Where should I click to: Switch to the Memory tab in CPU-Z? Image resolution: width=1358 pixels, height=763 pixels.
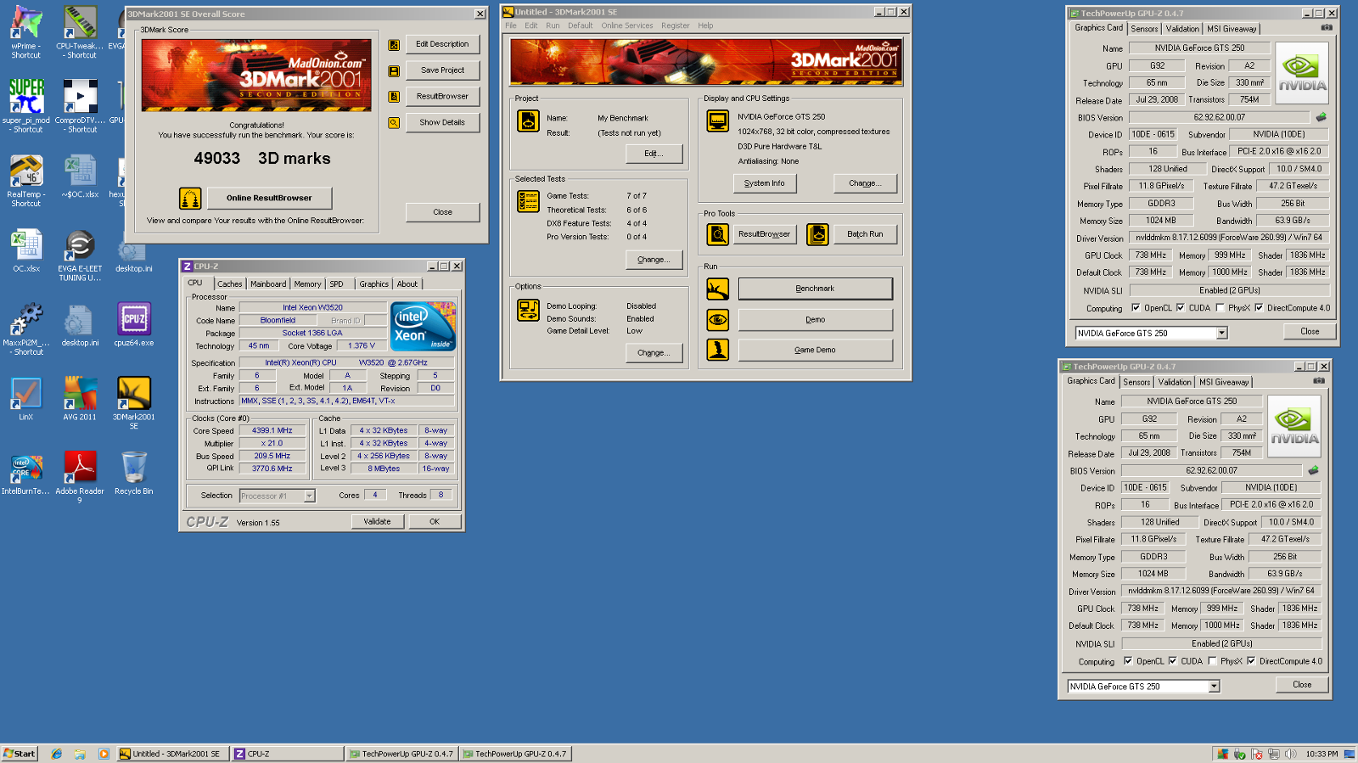(307, 284)
